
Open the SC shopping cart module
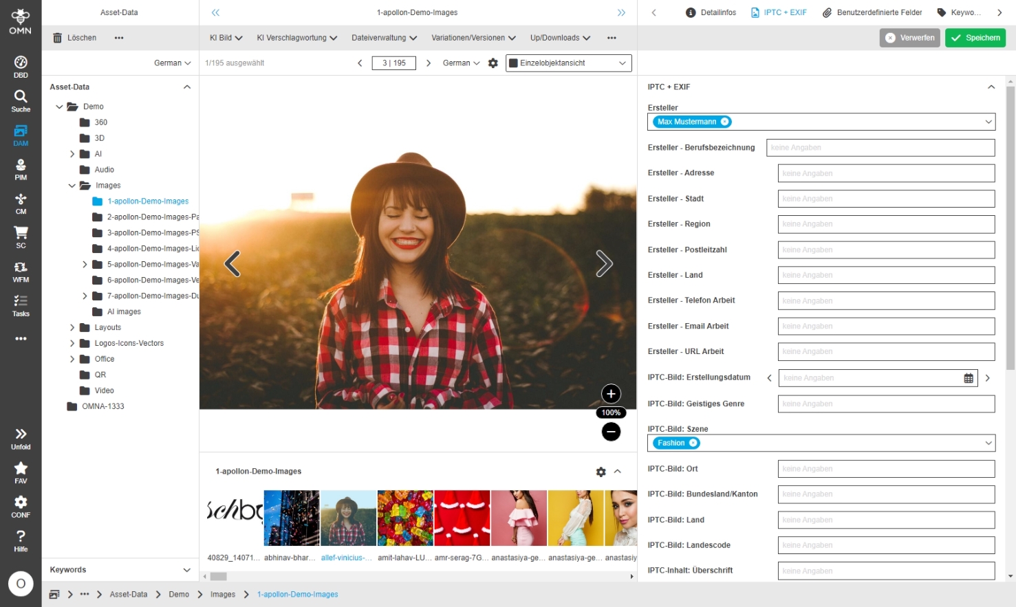pyautogui.click(x=21, y=236)
